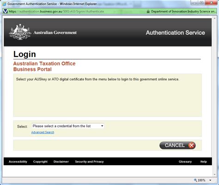Click the padlock security icon in address bar

pyautogui.click(x=148, y=12)
